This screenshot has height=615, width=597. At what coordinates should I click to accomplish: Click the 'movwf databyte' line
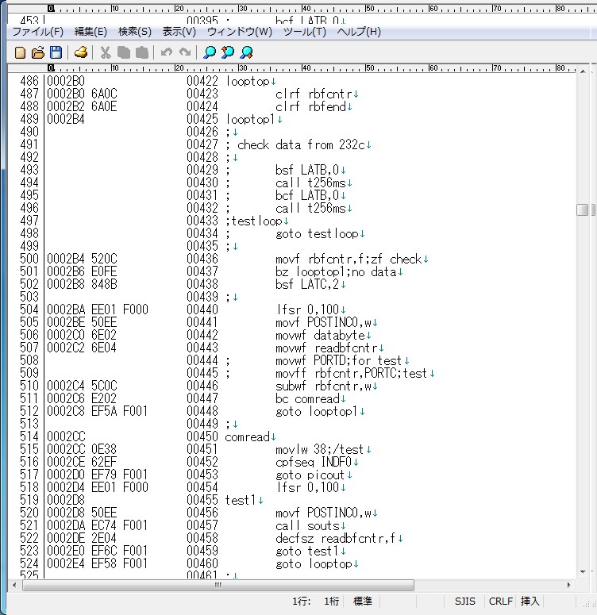point(320,336)
